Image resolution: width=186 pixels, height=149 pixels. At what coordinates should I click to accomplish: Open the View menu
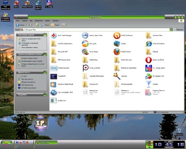pos(31,21)
